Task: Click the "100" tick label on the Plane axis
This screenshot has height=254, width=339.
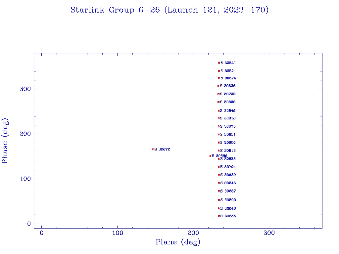Action: [x=118, y=233]
